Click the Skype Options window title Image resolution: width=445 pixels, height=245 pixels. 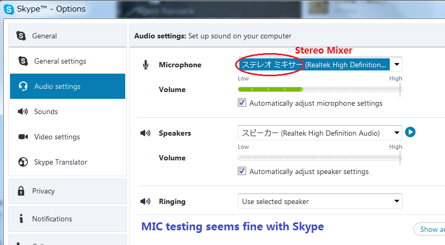click(51, 9)
